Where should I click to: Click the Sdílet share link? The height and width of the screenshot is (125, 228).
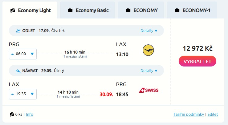[x=213, y=114]
